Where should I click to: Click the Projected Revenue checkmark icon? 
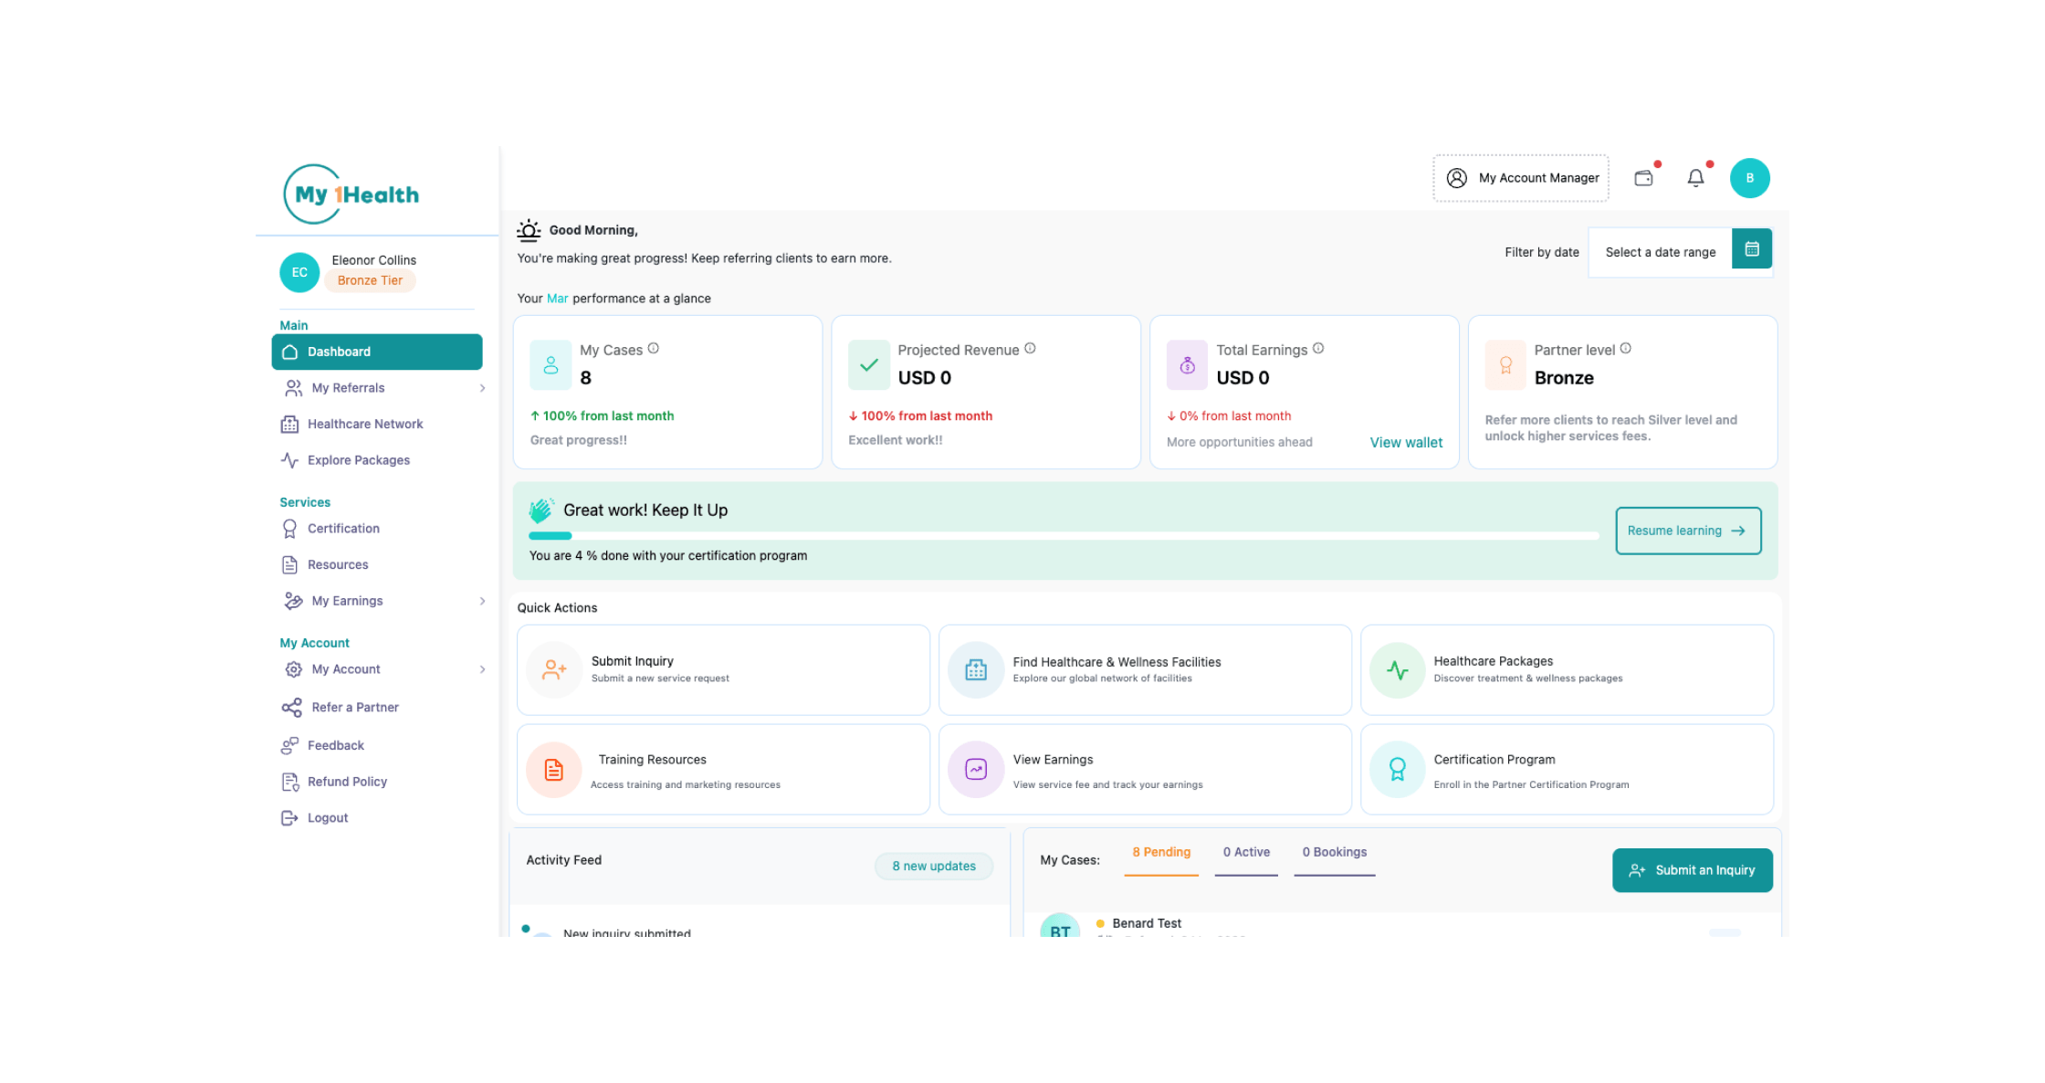pos(869,365)
